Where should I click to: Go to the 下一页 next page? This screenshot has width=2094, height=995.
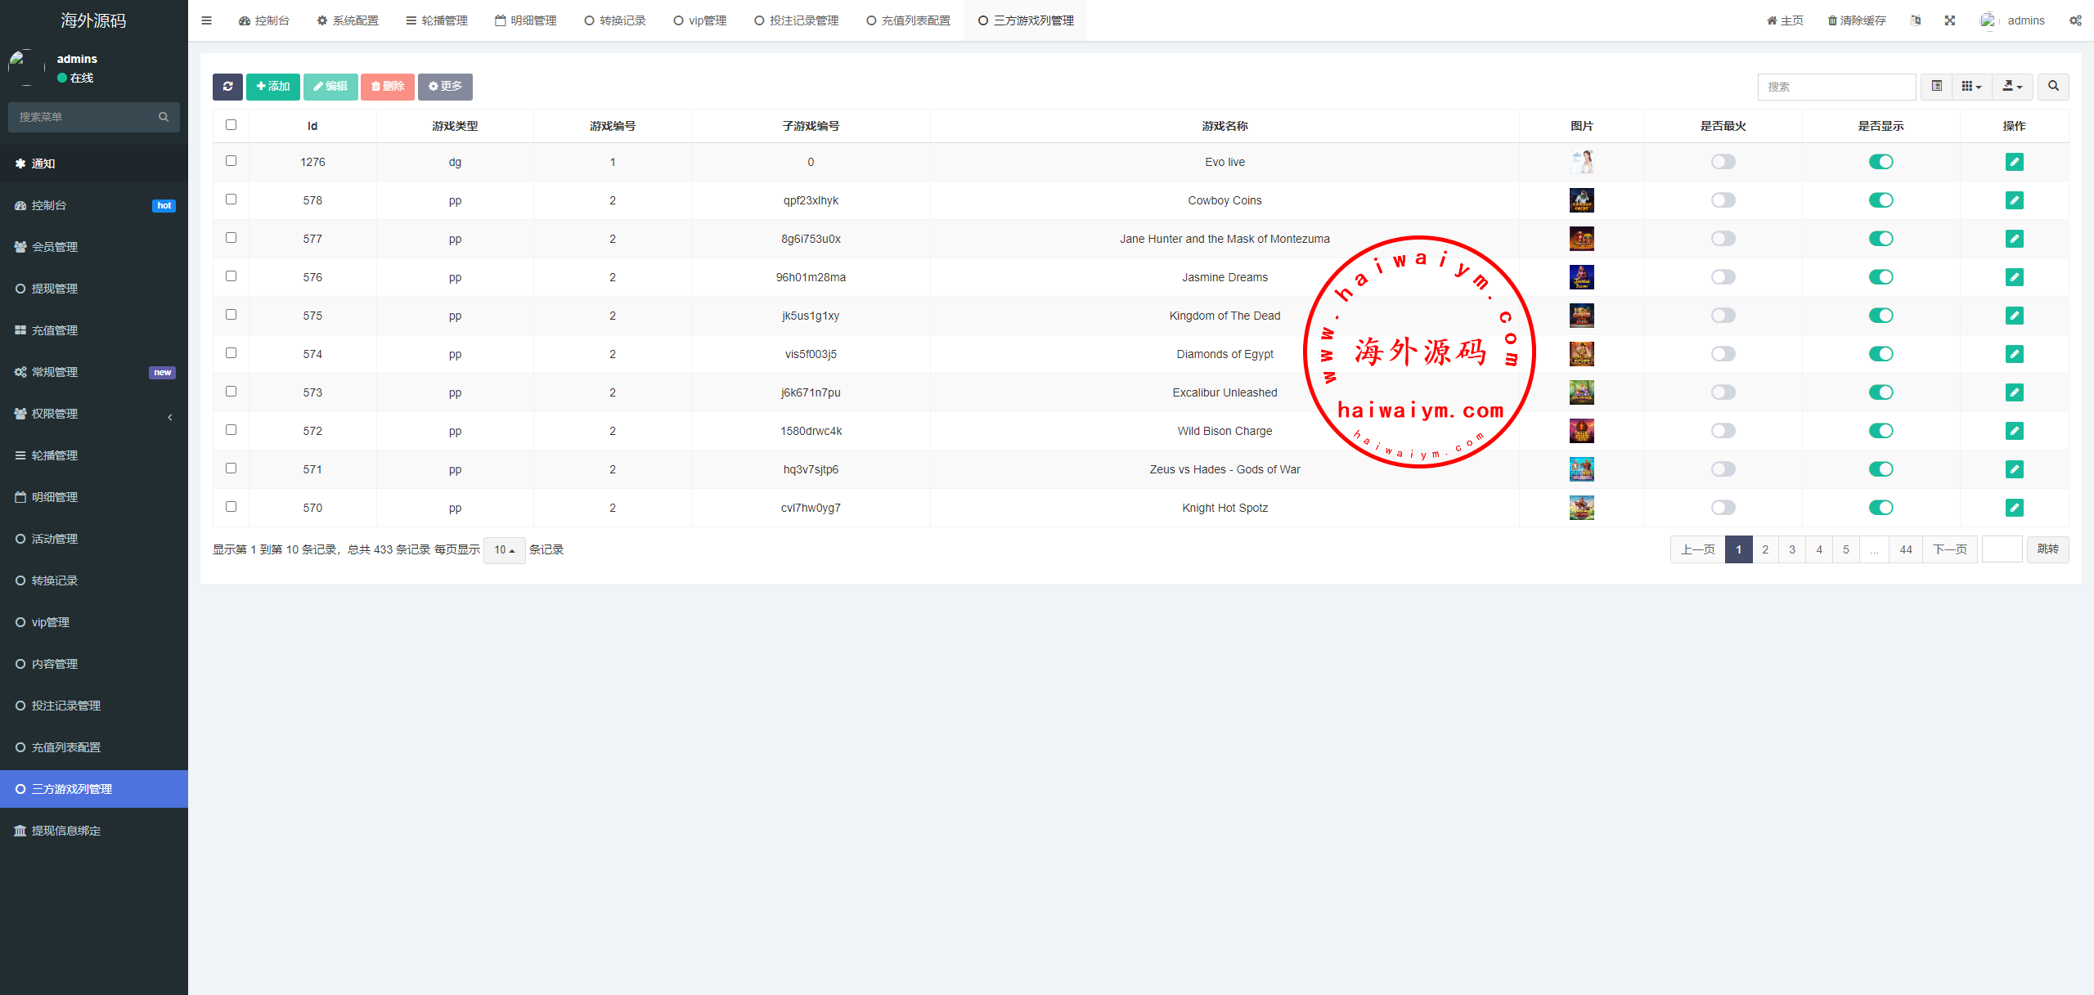1949,549
